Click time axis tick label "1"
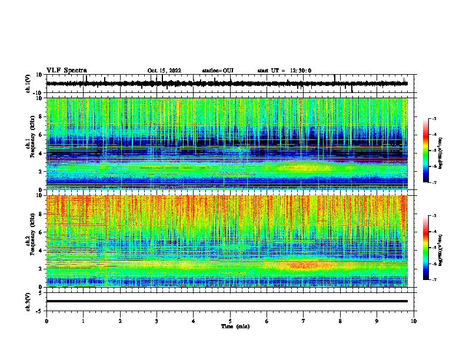The image size is (466, 360). coord(83,321)
